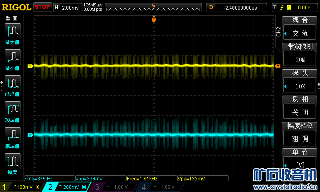Click the cyan channel 2 ground marker

pos(30,135)
